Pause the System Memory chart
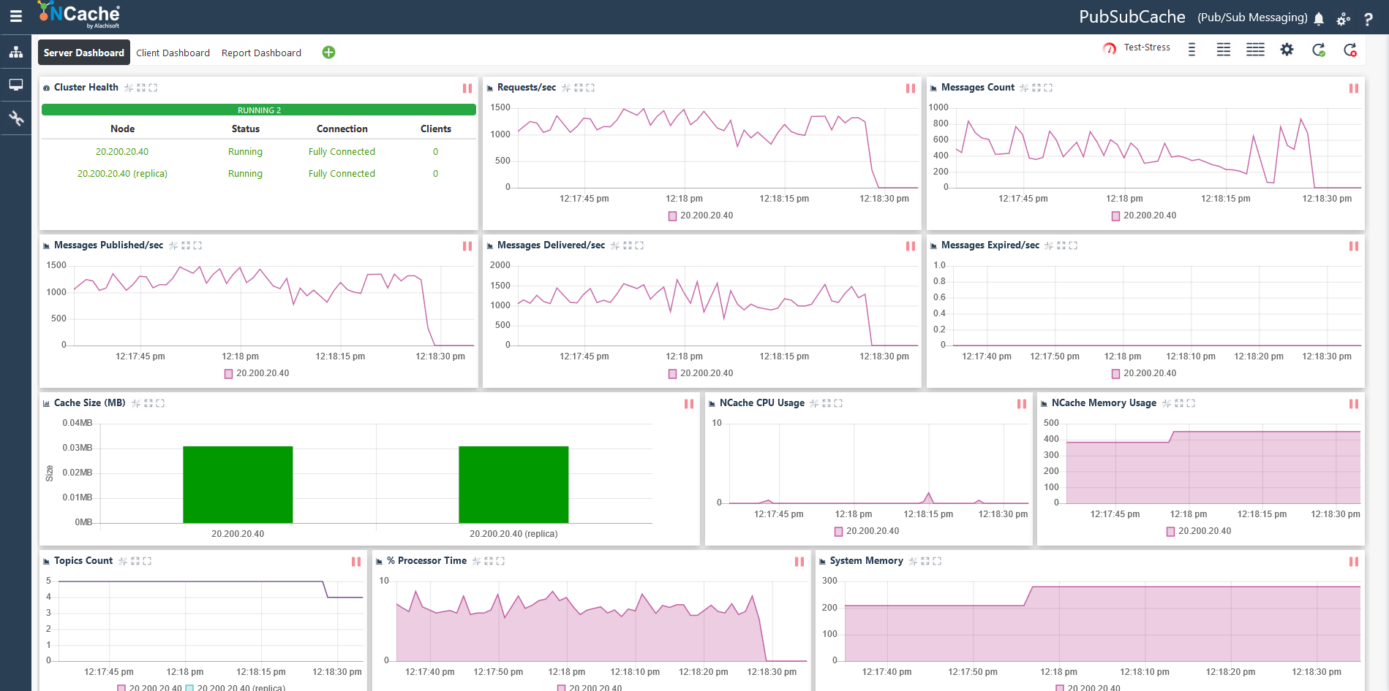 tap(1354, 562)
